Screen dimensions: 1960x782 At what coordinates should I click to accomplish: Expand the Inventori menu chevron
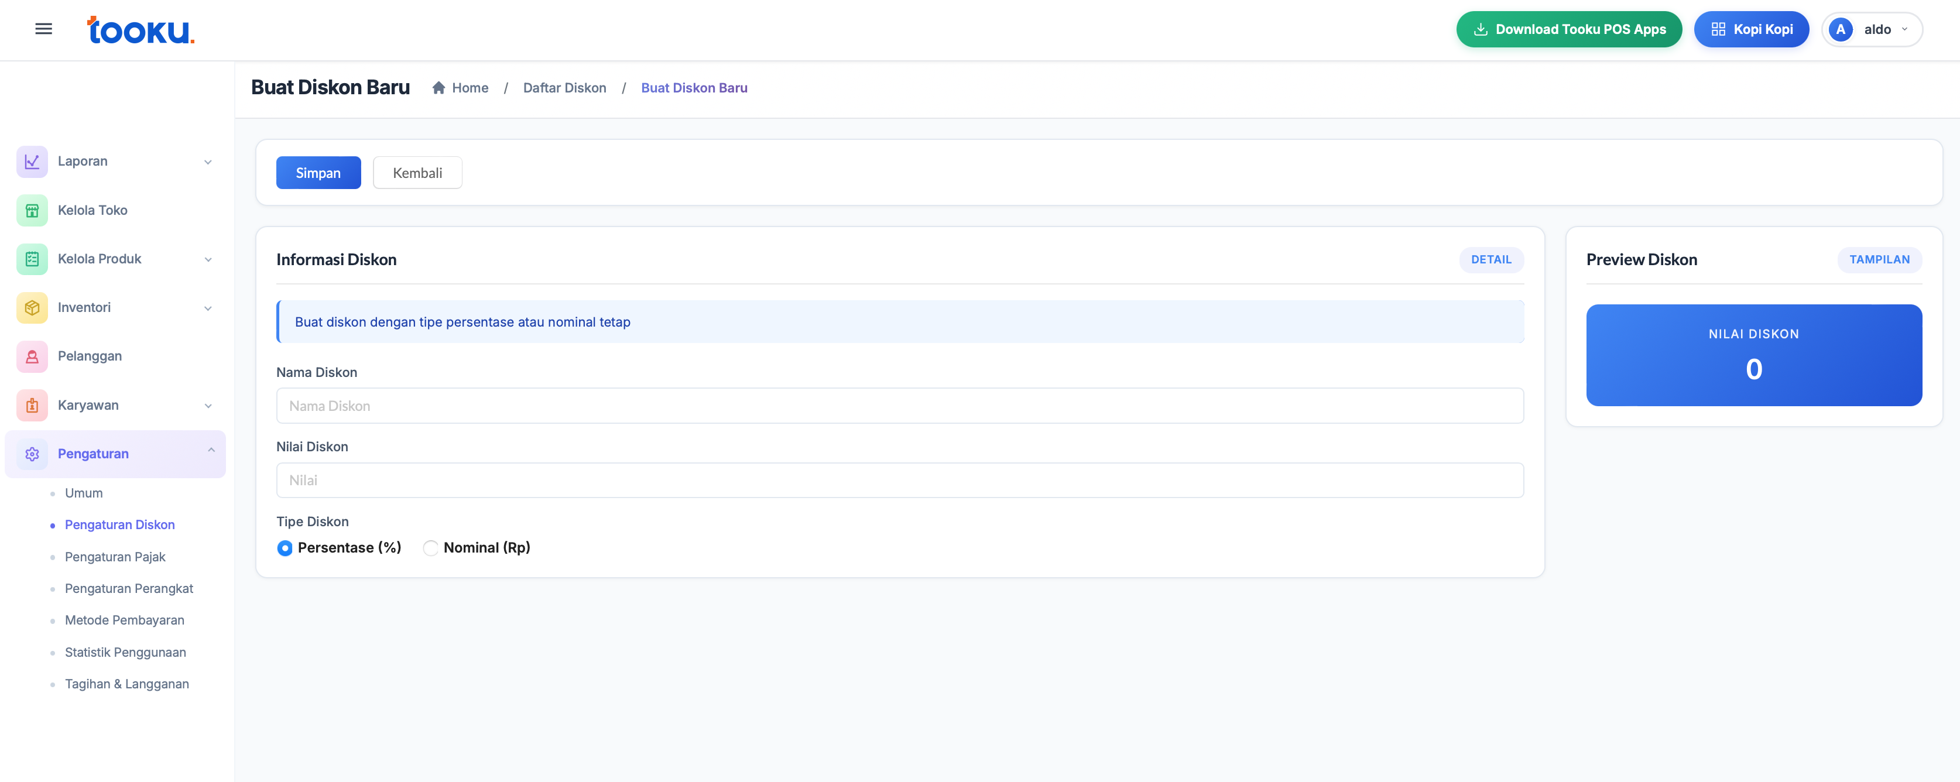click(208, 308)
